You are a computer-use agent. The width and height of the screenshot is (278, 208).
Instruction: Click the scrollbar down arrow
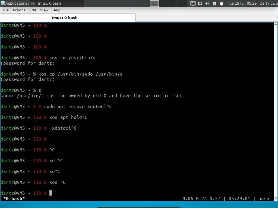(x=276, y=199)
